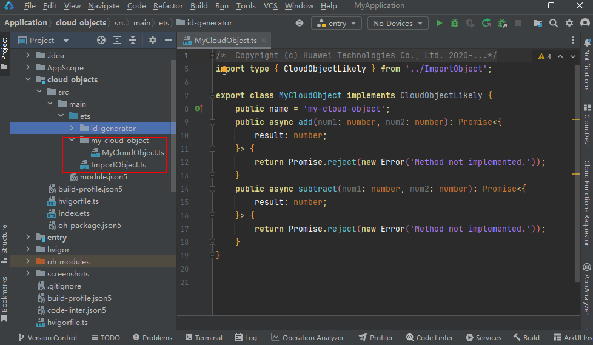Click the green Run button
This screenshot has width=593, height=345.
click(440, 23)
